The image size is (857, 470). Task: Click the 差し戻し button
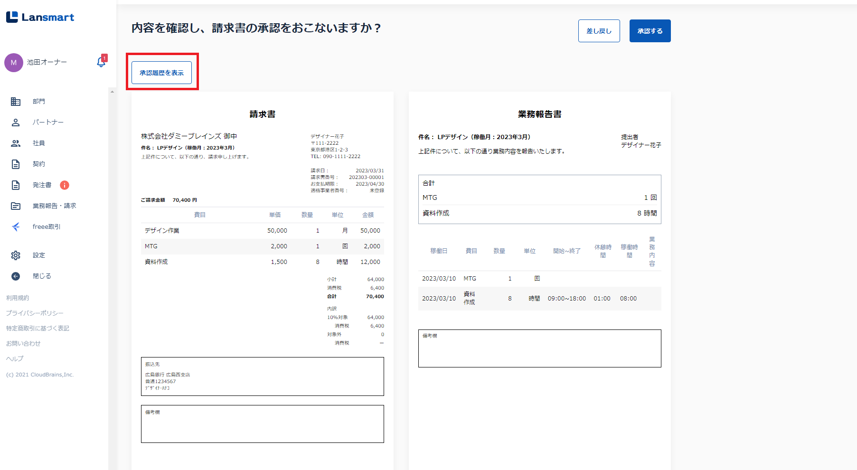click(599, 31)
